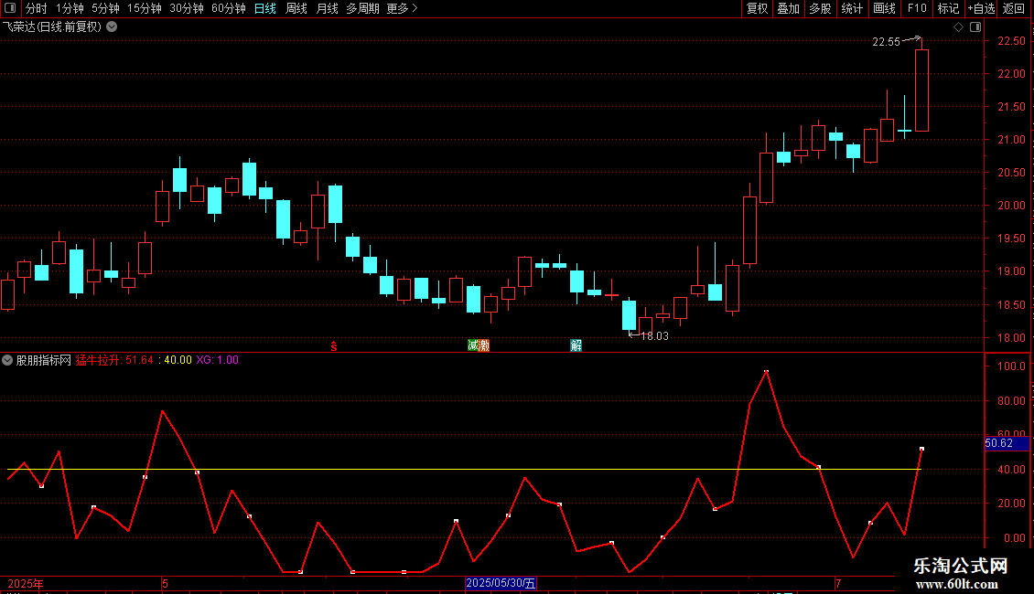Toggle the left sidebar panel icon
The image size is (1034, 594).
tap(10, 8)
